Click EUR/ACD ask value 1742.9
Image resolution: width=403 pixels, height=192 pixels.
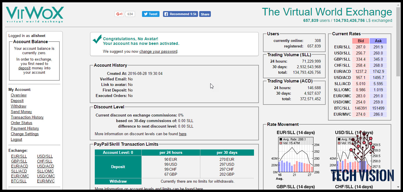pyautogui.click(x=378, y=71)
